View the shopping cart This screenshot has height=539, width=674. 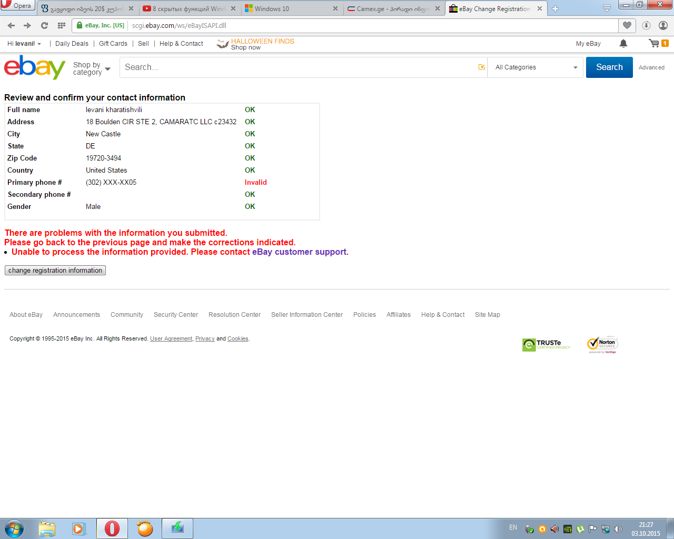658,44
